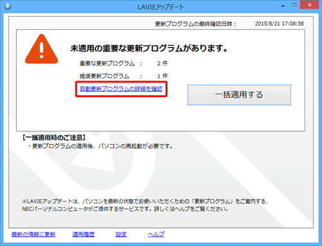Open 自動更新プログラムの詳細を確認 link

pos(121,89)
